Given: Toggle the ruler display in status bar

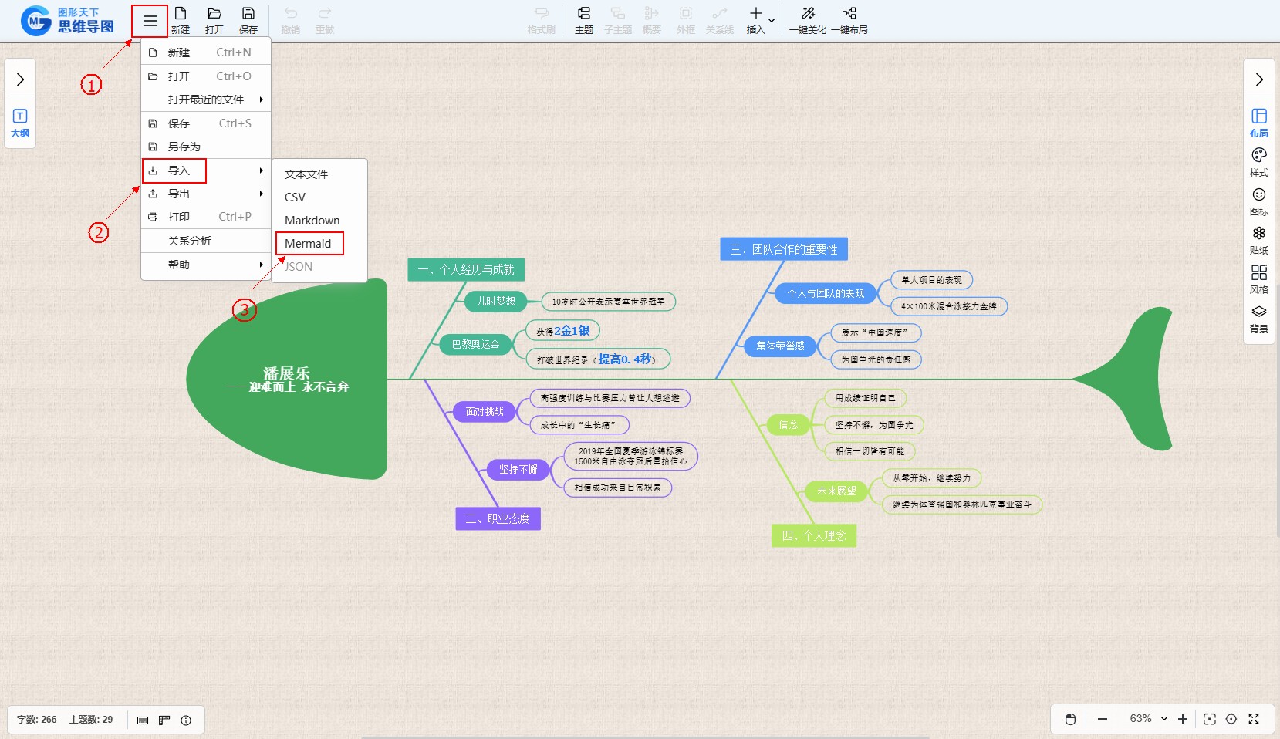Looking at the screenshot, I should (x=164, y=720).
